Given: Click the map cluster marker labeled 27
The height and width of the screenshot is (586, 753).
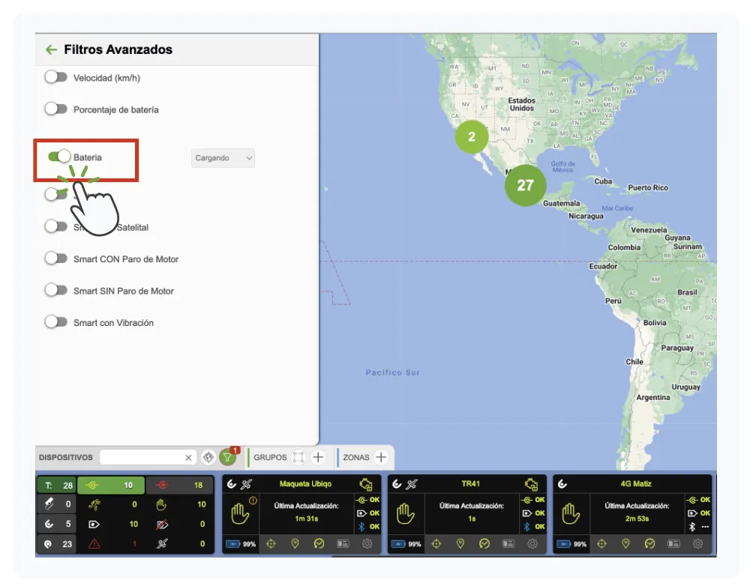Looking at the screenshot, I should point(525,185).
